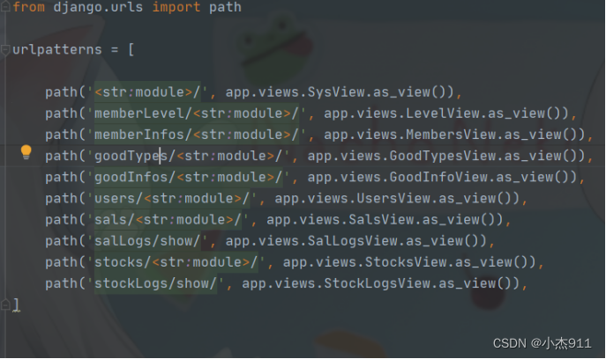Click 'GoodTypesView' in the code

(443, 156)
